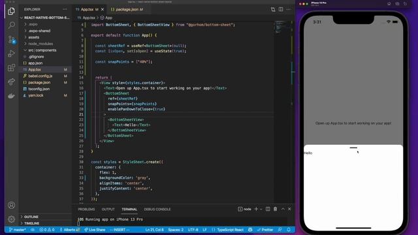Click the Prettier status bar item
Image resolution: width=418 pixels, height=235 pixels.
click(x=265, y=230)
